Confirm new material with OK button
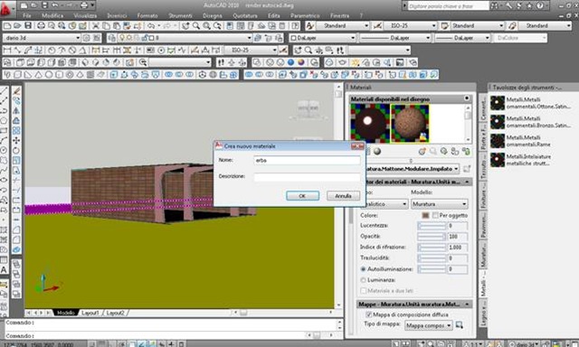579x347 pixels. pyautogui.click(x=302, y=196)
